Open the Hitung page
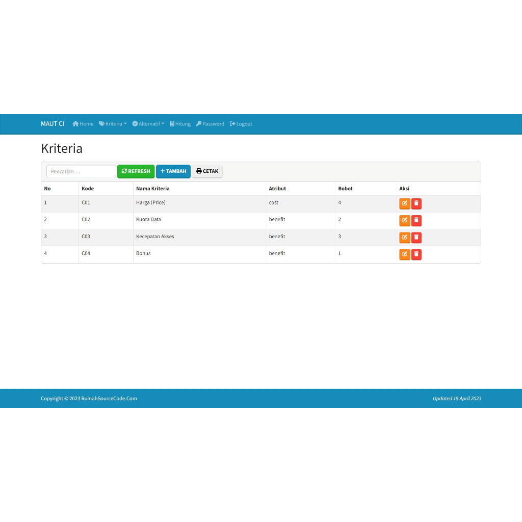The image size is (522, 522). (180, 124)
